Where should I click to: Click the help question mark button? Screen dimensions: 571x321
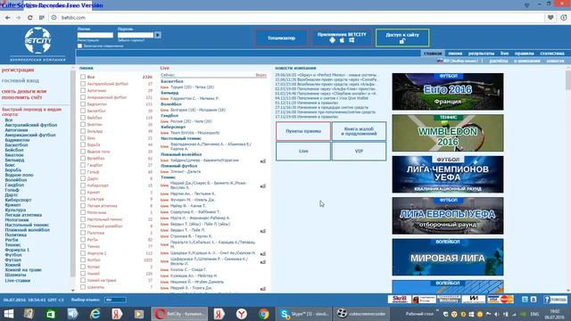pyautogui.click(x=555, y=300)
